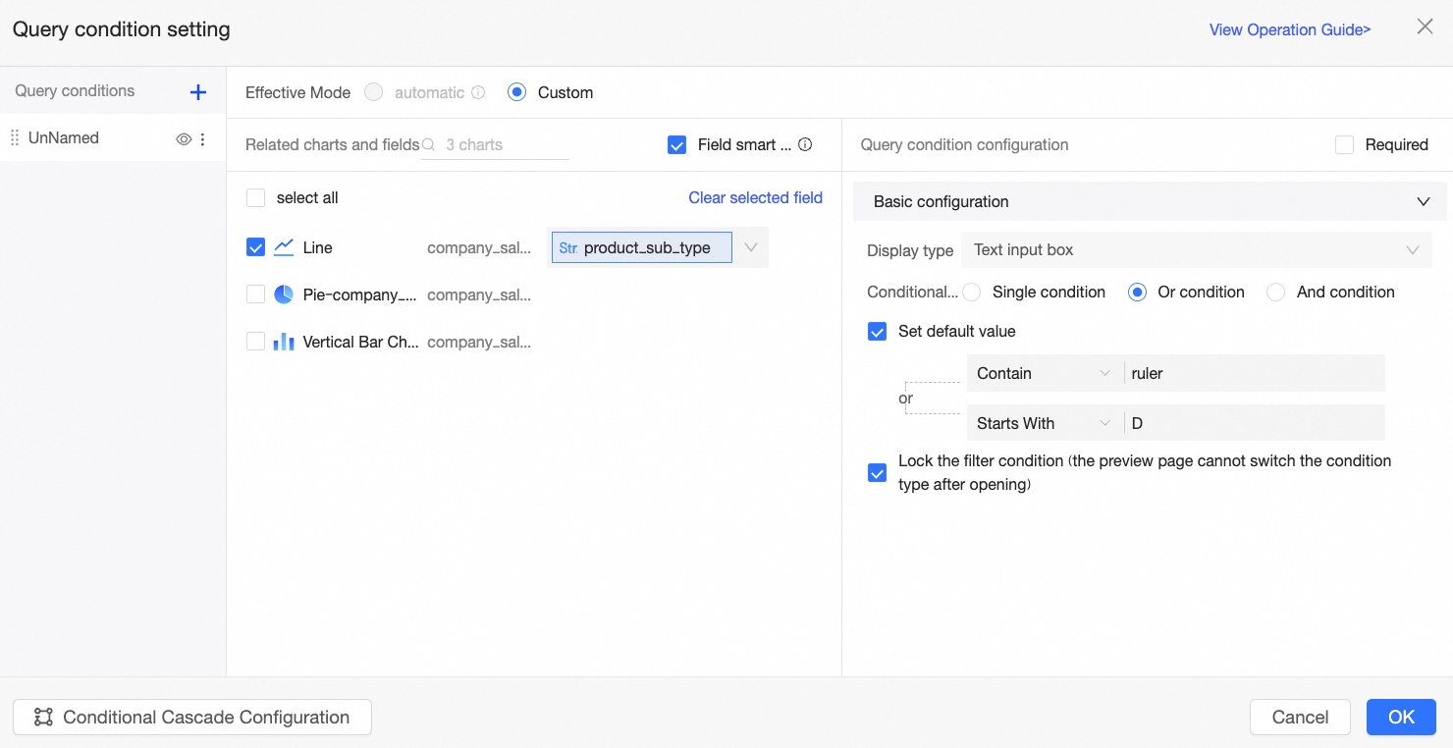The width and height of the screenshot is (1453, 748).
Task: Open more options menu for UnNamed condition
Action: click(x=203, y=139)
